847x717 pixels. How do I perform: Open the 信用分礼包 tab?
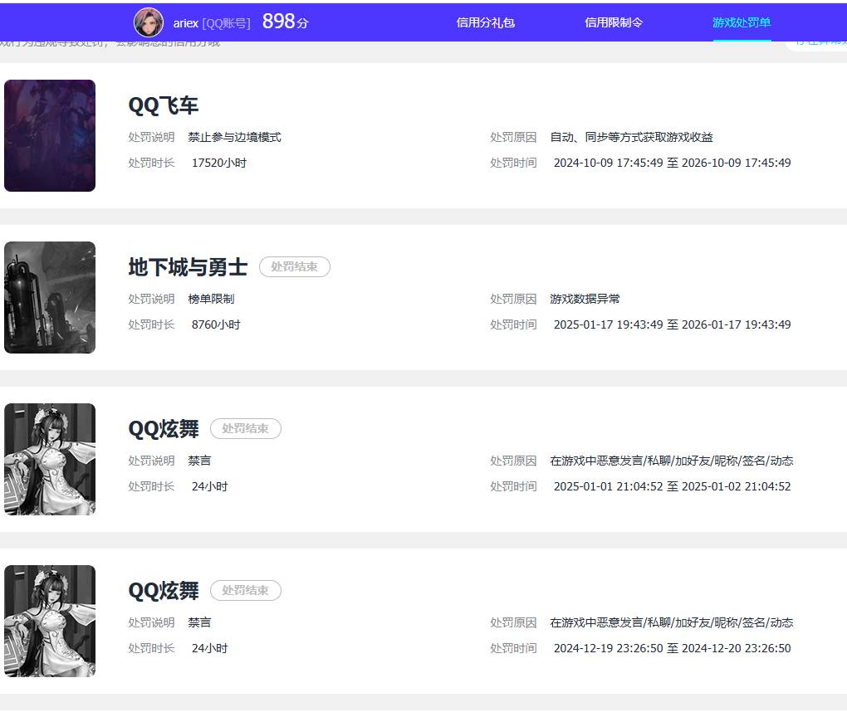click(486, 22)
